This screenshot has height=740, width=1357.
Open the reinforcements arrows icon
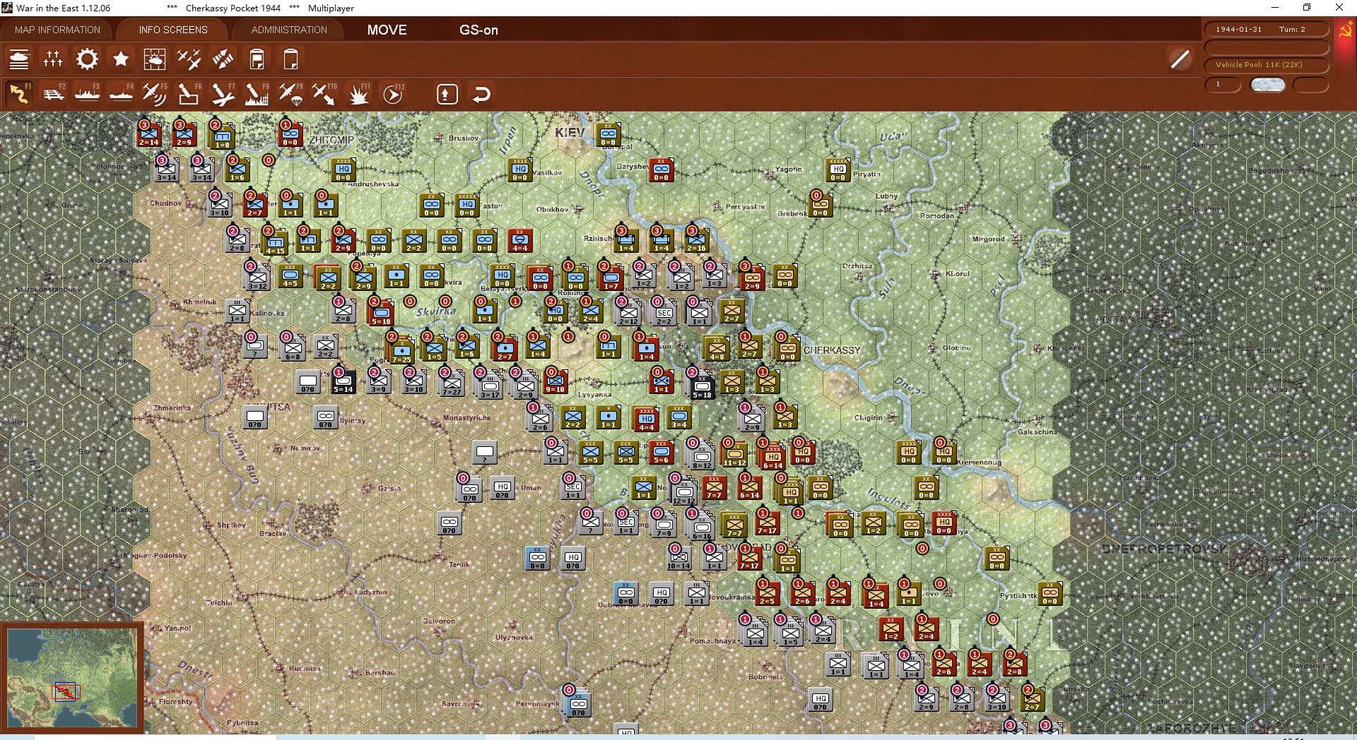pyautogui.click(x=223, y=59)
